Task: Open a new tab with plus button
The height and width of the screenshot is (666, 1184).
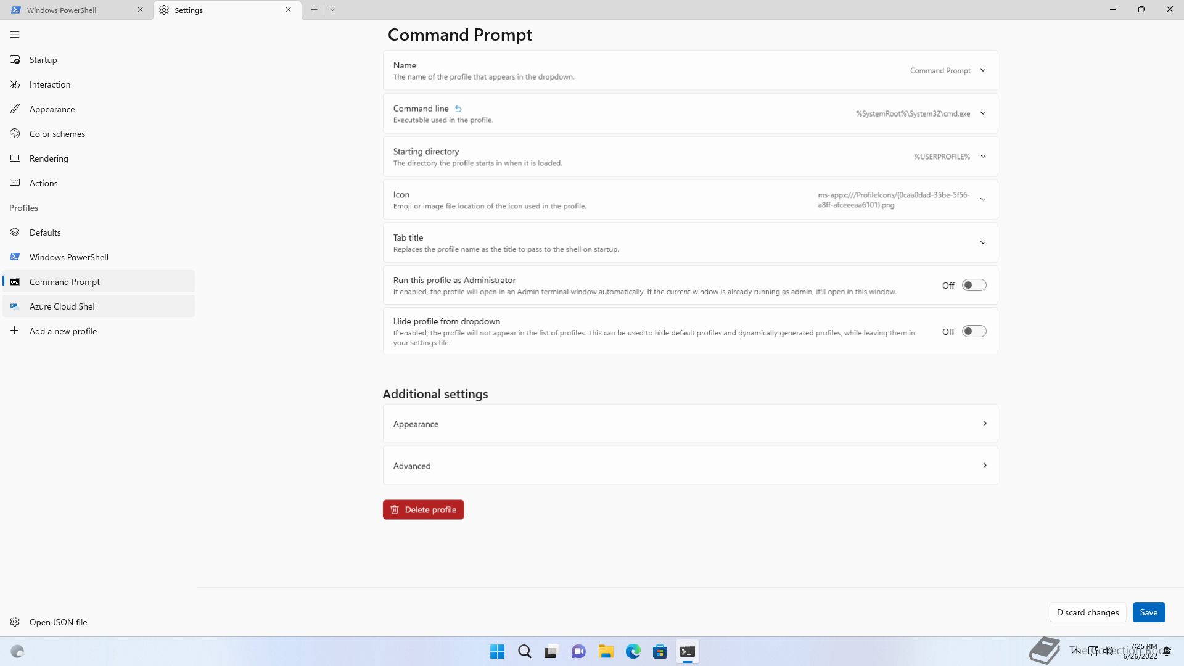Action: 314,10
